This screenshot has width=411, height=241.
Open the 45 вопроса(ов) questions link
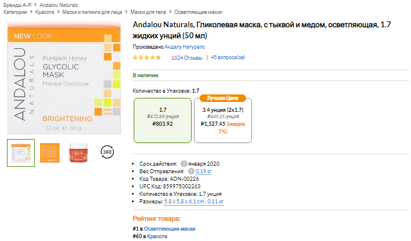pos(228,58)
